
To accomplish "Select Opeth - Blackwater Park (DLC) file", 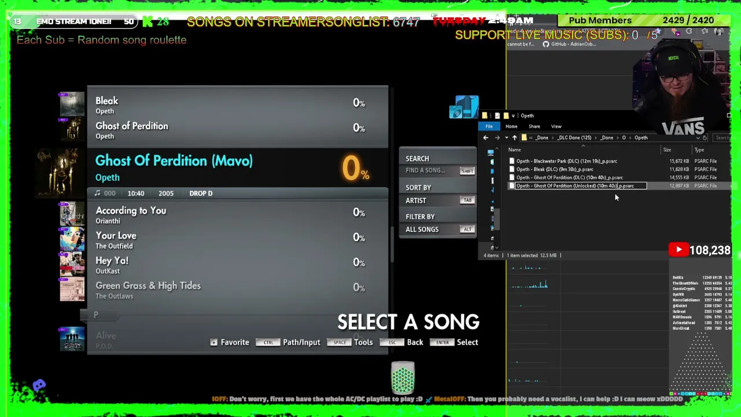I will [x=567, y=161].
